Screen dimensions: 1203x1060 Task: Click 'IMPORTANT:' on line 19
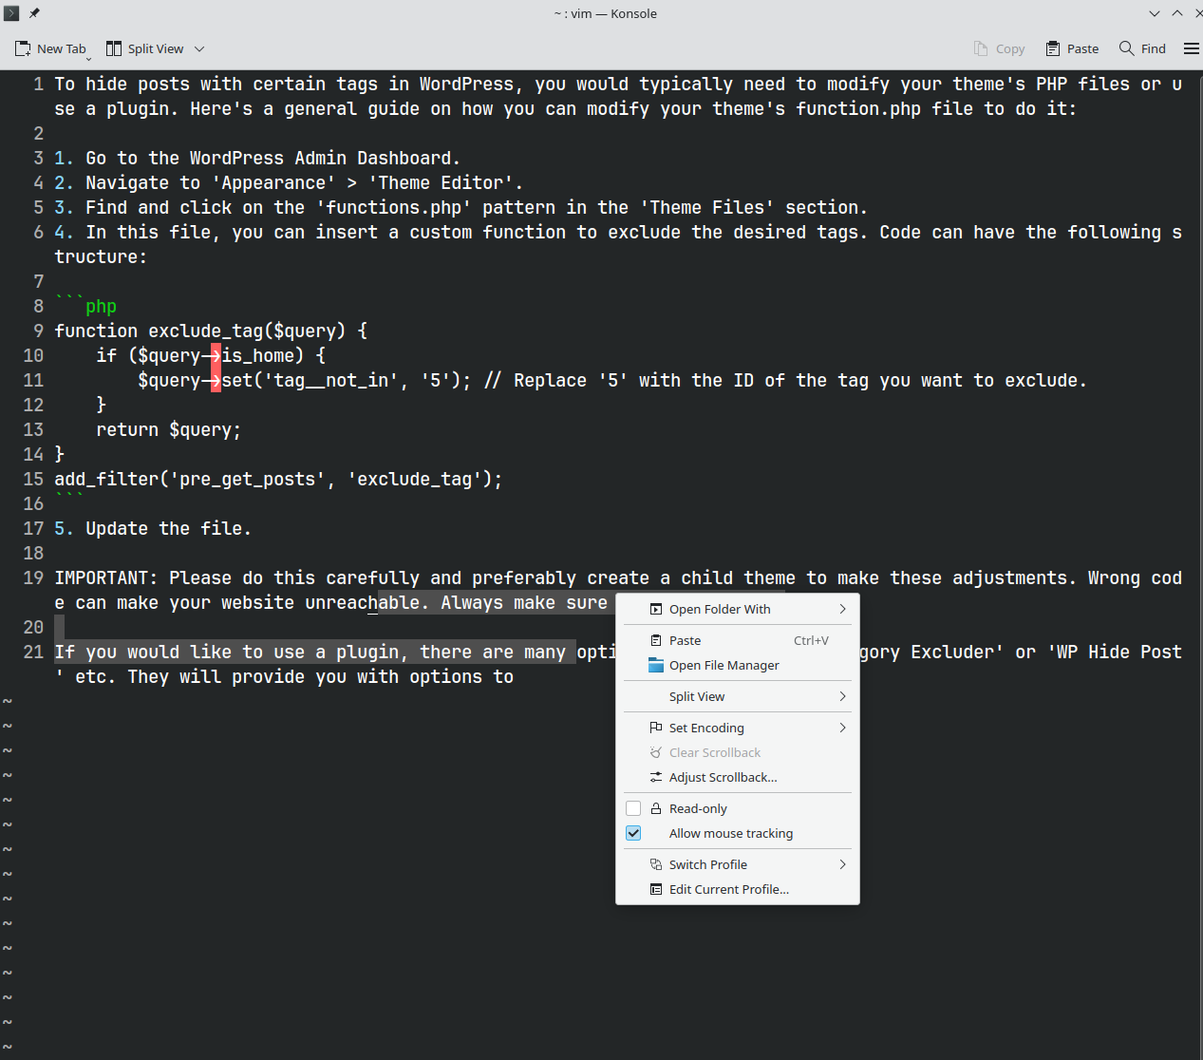click(106, 577)
